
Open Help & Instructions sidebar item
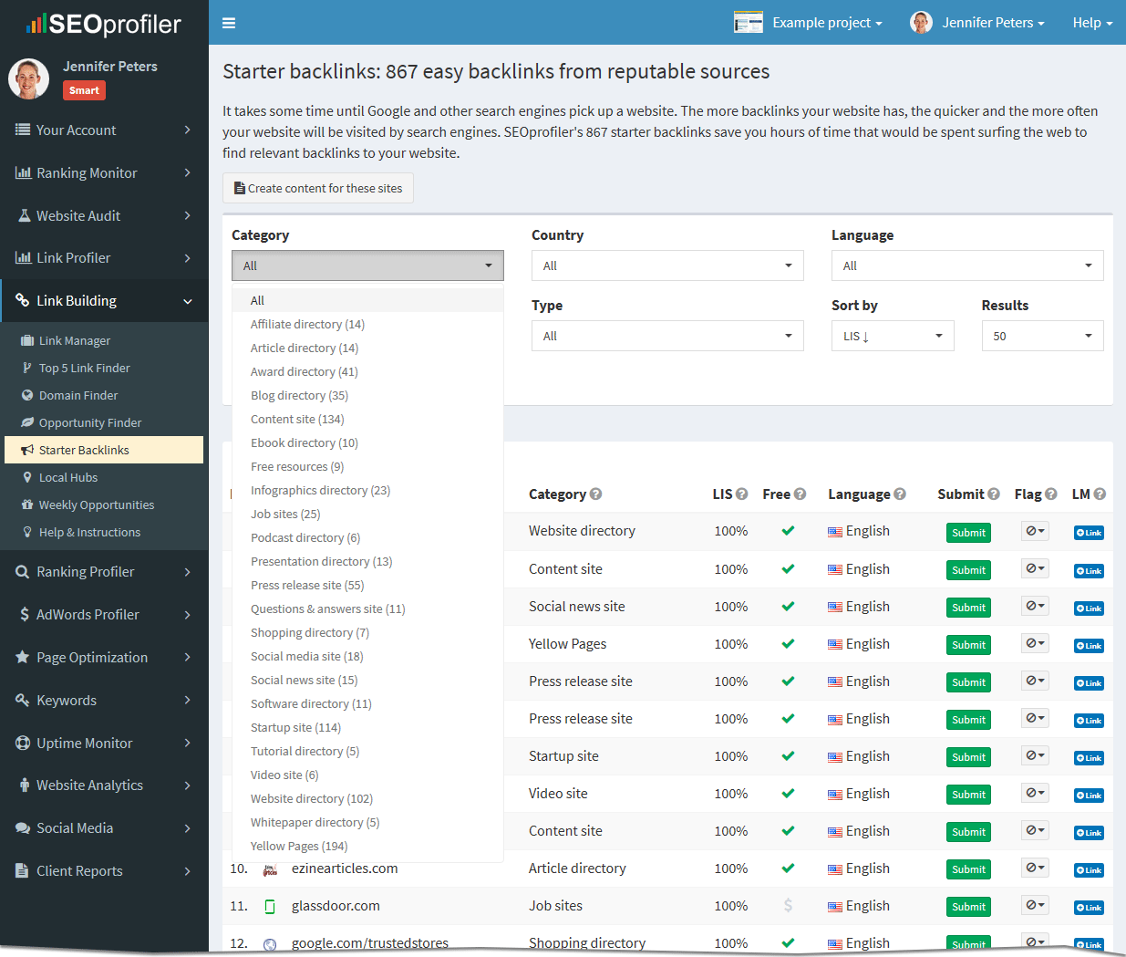pos(104,532)
